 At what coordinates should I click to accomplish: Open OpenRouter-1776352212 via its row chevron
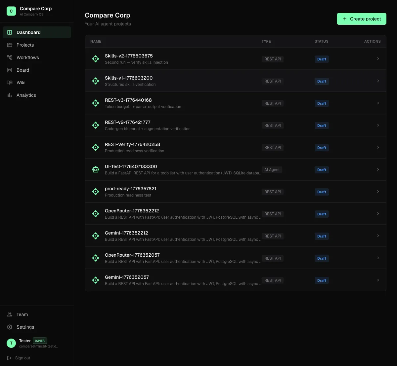click(378, 214)
